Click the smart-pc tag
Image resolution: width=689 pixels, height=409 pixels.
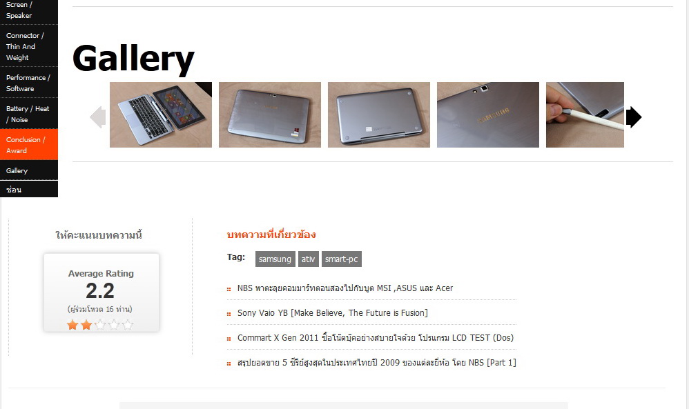342,259
